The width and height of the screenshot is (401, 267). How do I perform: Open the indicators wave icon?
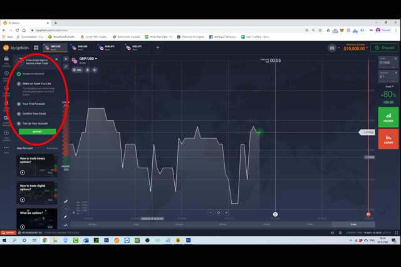tap(66, 224)
